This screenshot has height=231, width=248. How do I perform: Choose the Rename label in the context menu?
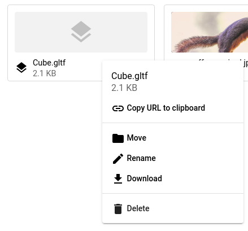[x=141, y=158]
